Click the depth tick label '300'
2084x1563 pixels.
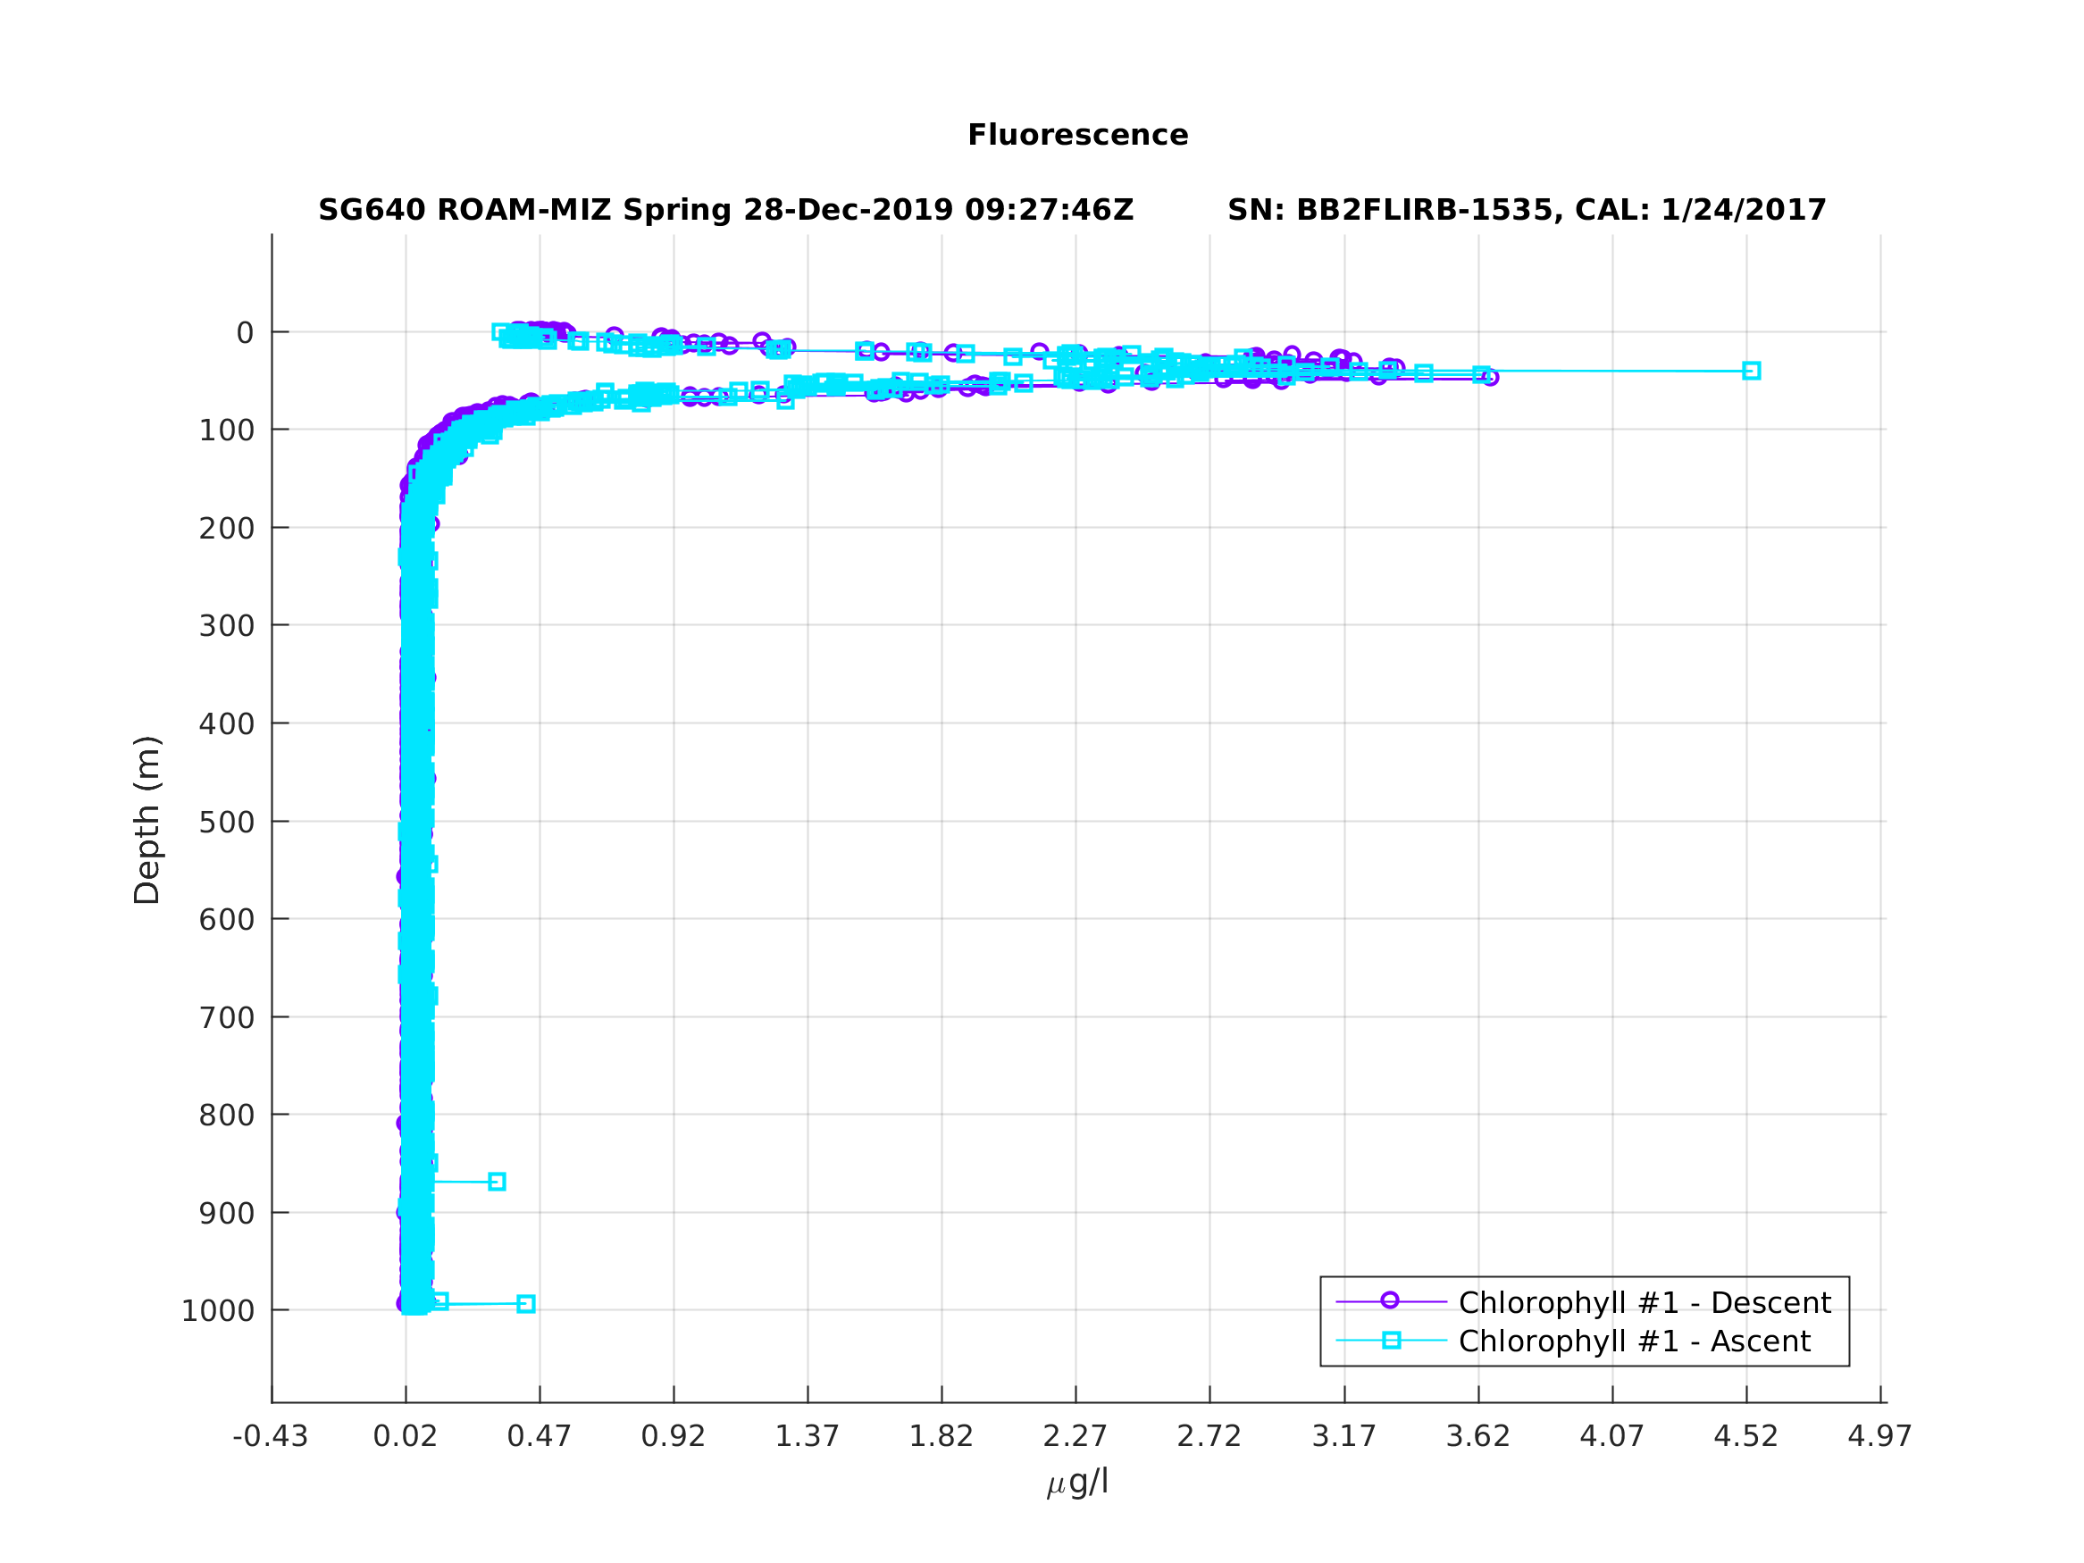point(226,626)
